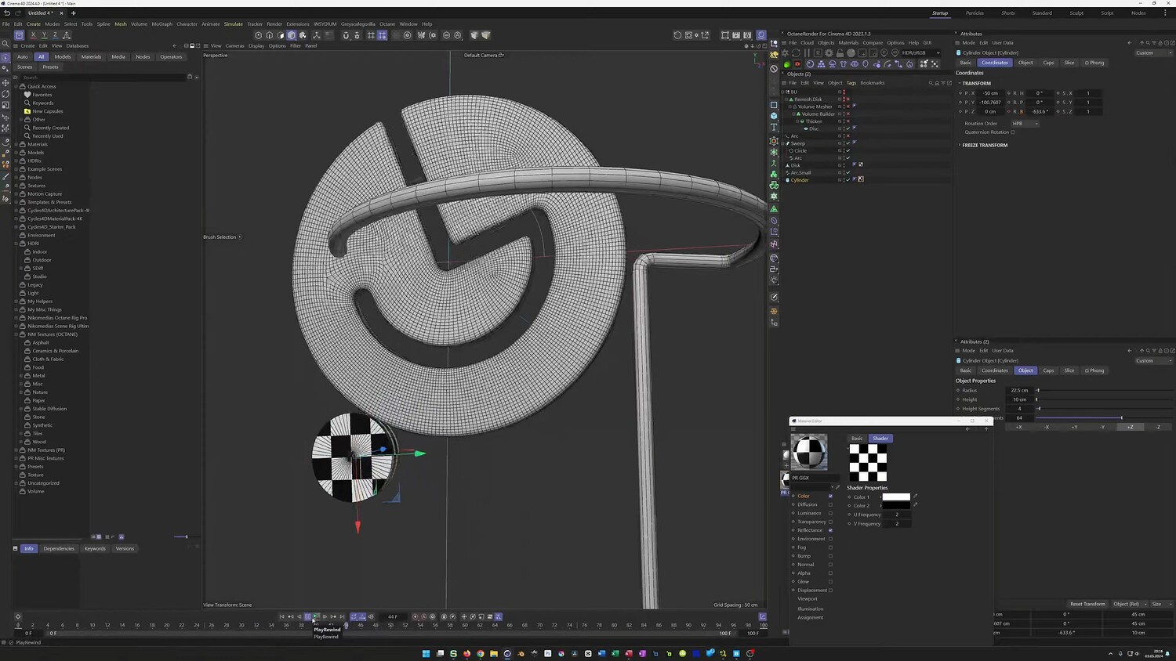Disable the Reflectance channel checkbox
1176x661 pixels.
[830, 530]
